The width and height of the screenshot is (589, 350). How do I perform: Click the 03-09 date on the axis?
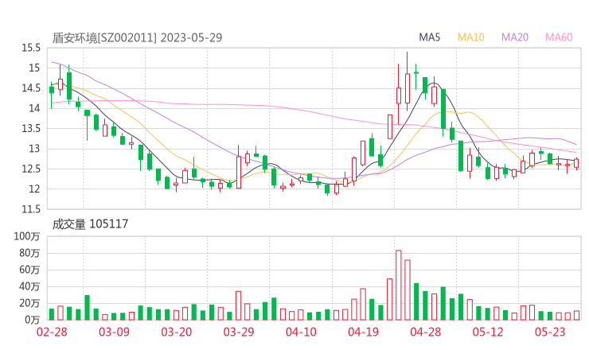[114, 332]
